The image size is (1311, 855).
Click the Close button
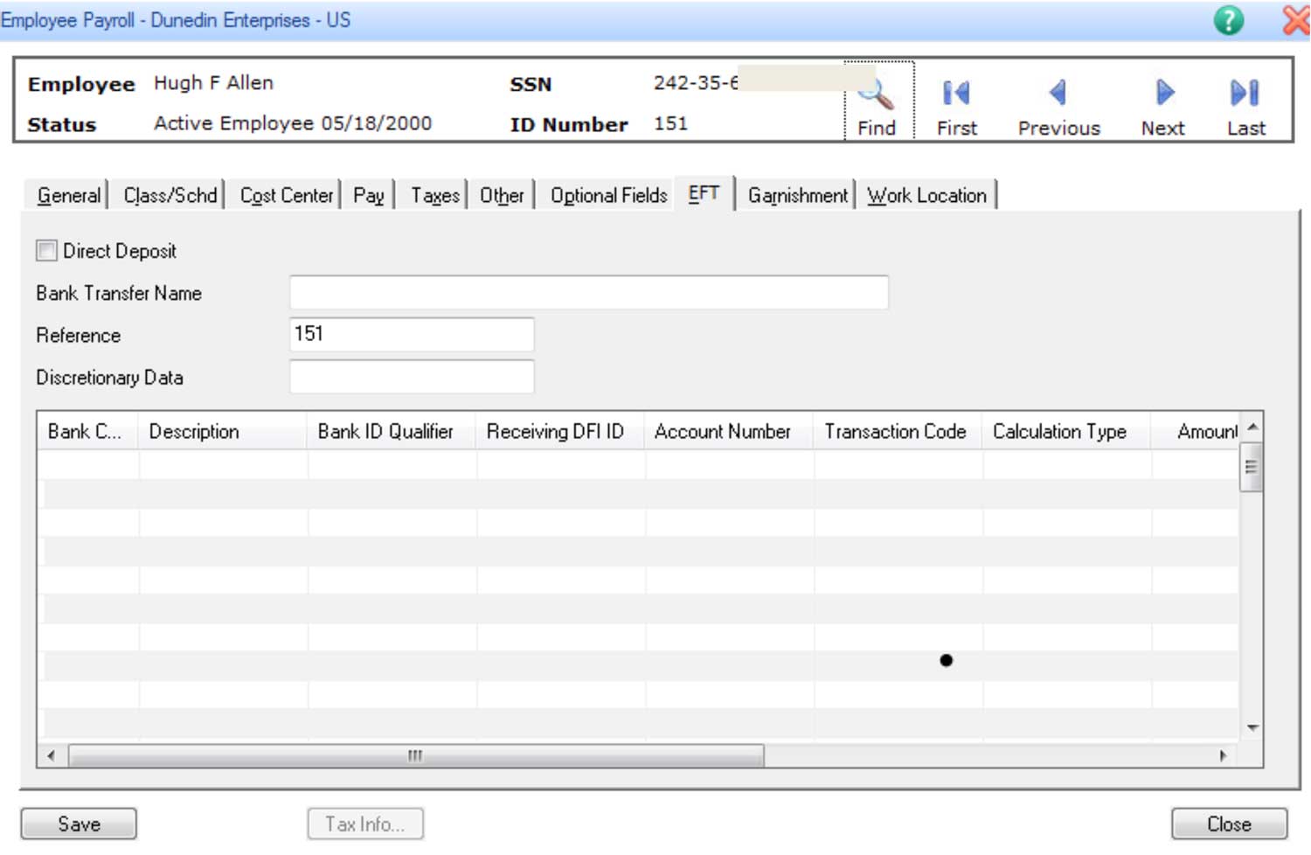[x=1229, y=824]
